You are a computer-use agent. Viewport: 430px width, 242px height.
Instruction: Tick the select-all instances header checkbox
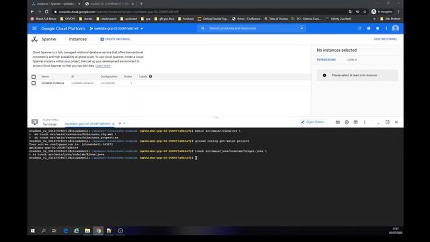coord(34,77)
